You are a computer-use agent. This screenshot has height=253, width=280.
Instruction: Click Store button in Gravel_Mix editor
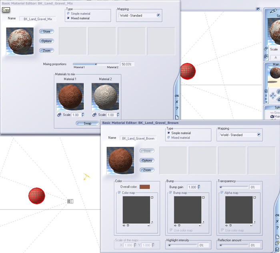point(46,32)
